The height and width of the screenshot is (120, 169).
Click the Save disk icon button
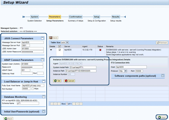pyautogui.click(x=53, y=38)
